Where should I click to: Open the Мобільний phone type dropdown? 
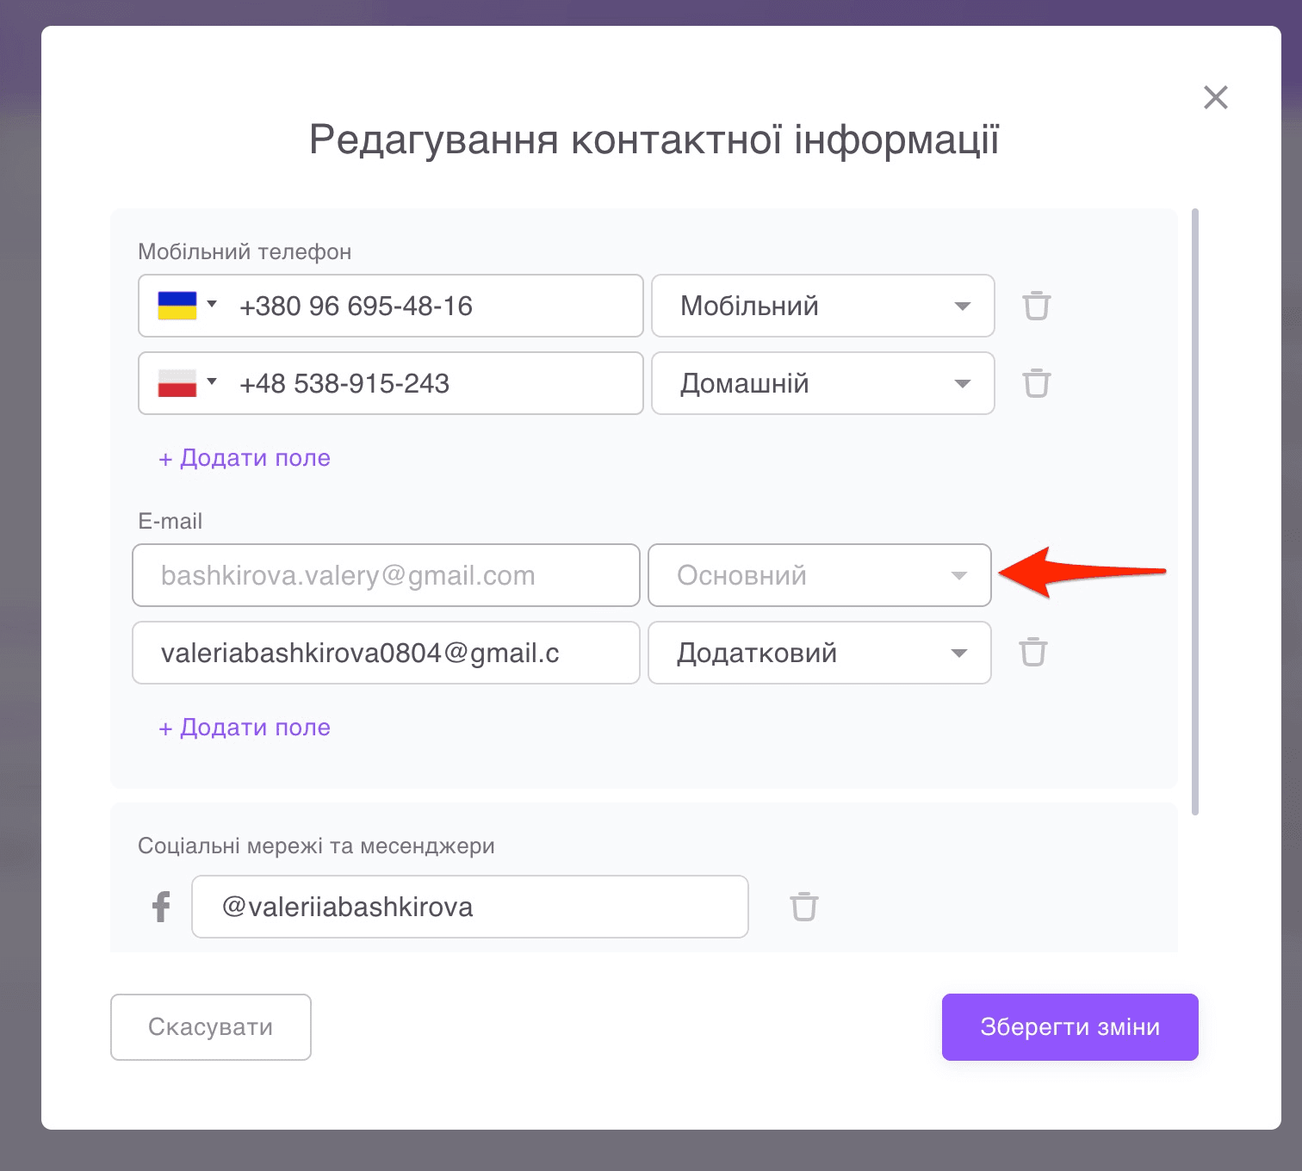(x=964, y=306)
